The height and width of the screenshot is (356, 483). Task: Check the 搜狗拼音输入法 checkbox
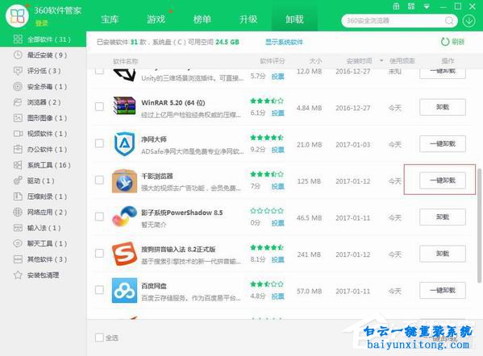pos(99,253)
